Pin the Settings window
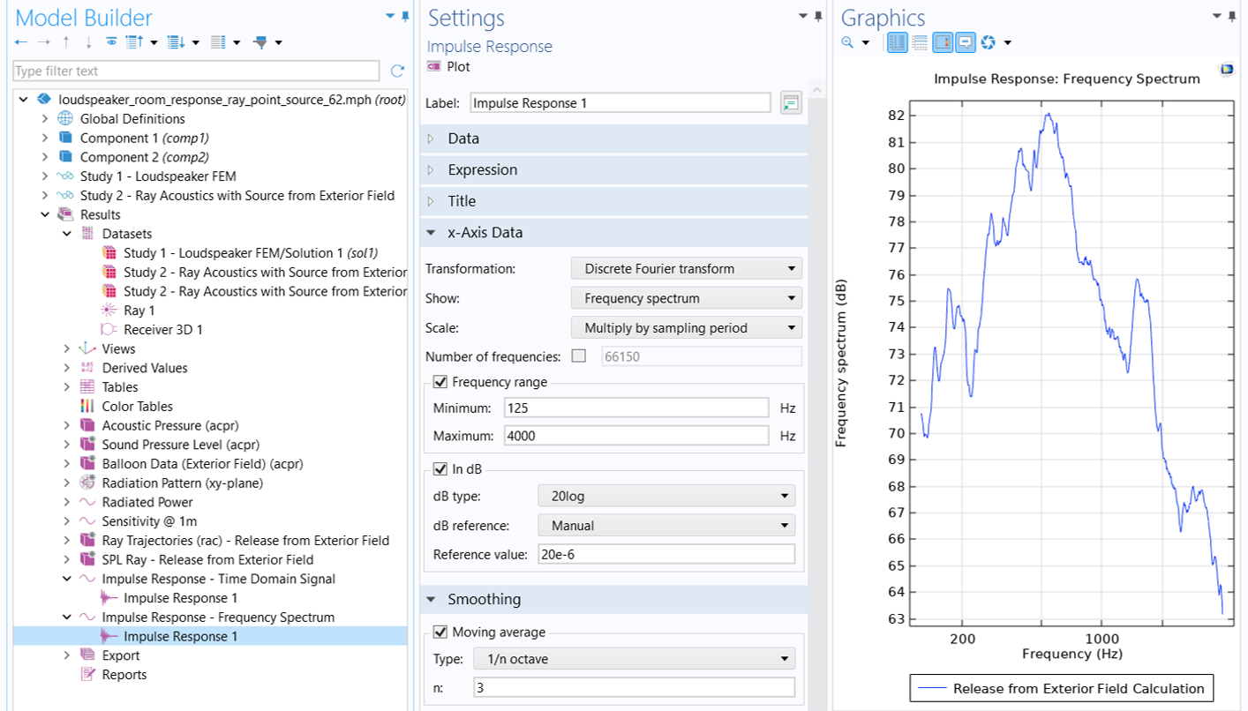 [x=818, y=16]
